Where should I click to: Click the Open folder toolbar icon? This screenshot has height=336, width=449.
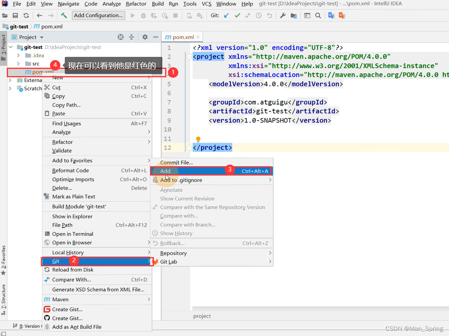[5, 16]
